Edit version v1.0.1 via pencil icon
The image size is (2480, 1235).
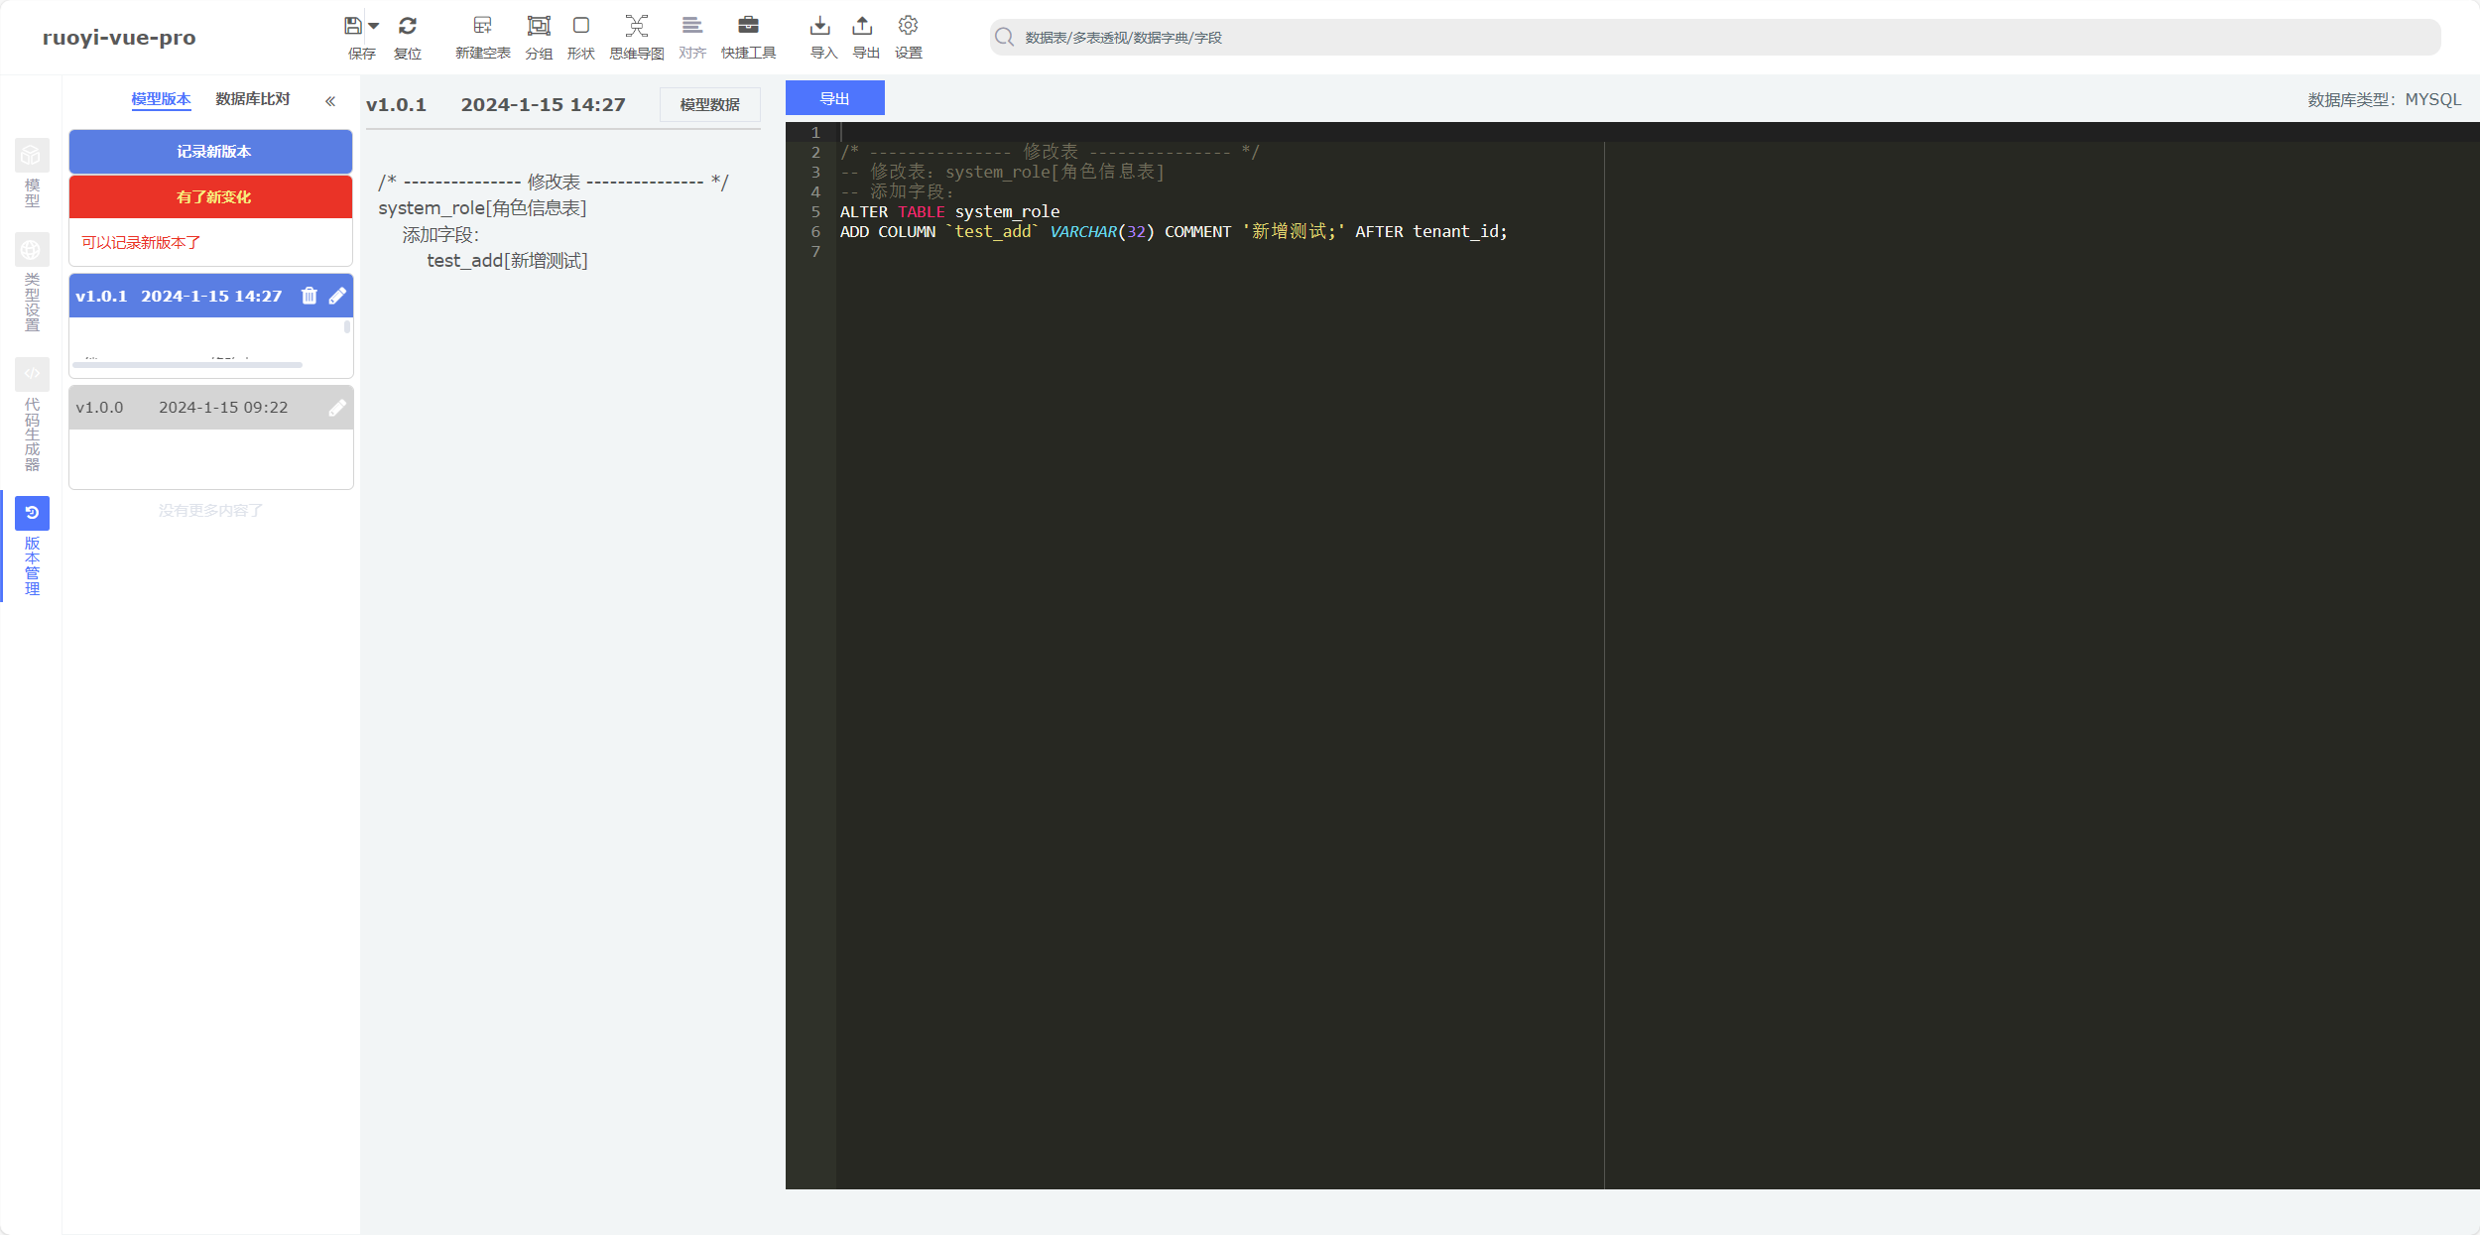click(x=338, y=296)
